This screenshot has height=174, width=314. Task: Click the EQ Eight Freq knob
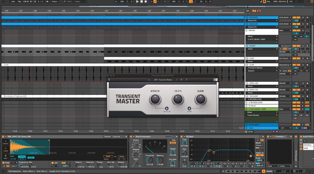point(184,142)
